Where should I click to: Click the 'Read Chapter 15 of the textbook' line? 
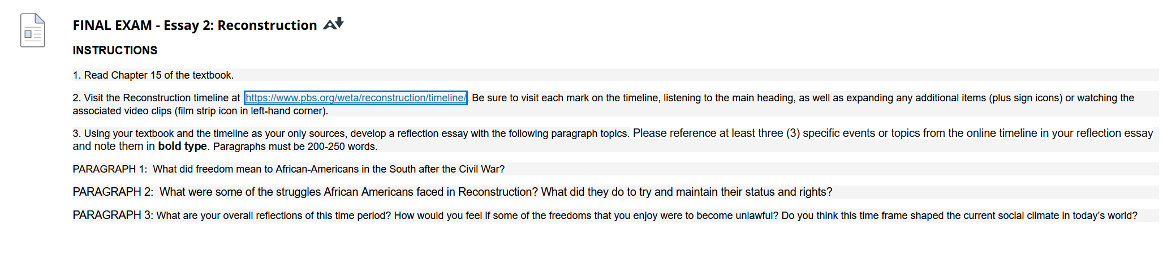pos(153,75)
